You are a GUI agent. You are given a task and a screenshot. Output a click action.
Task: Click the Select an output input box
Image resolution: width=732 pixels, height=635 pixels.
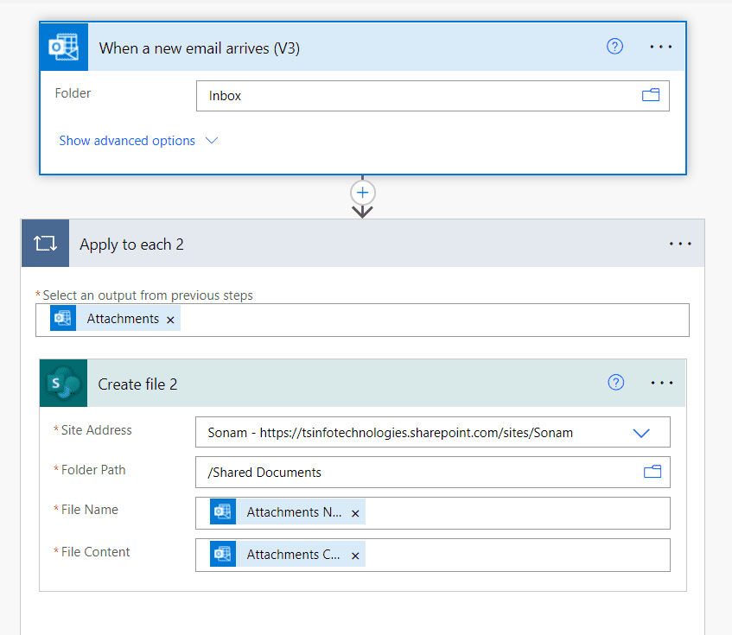362,320
